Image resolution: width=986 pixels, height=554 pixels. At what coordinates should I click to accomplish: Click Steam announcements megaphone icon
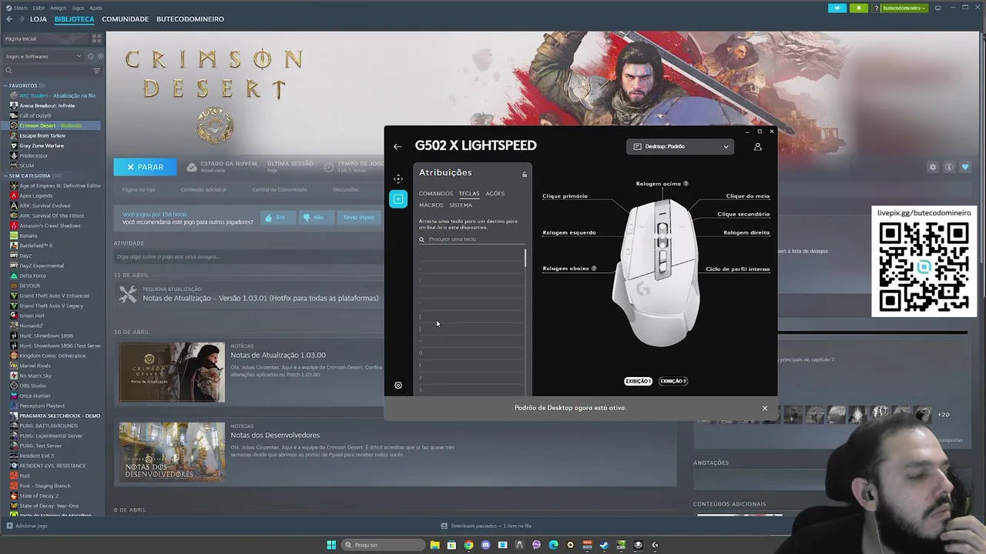pos(837,8)
